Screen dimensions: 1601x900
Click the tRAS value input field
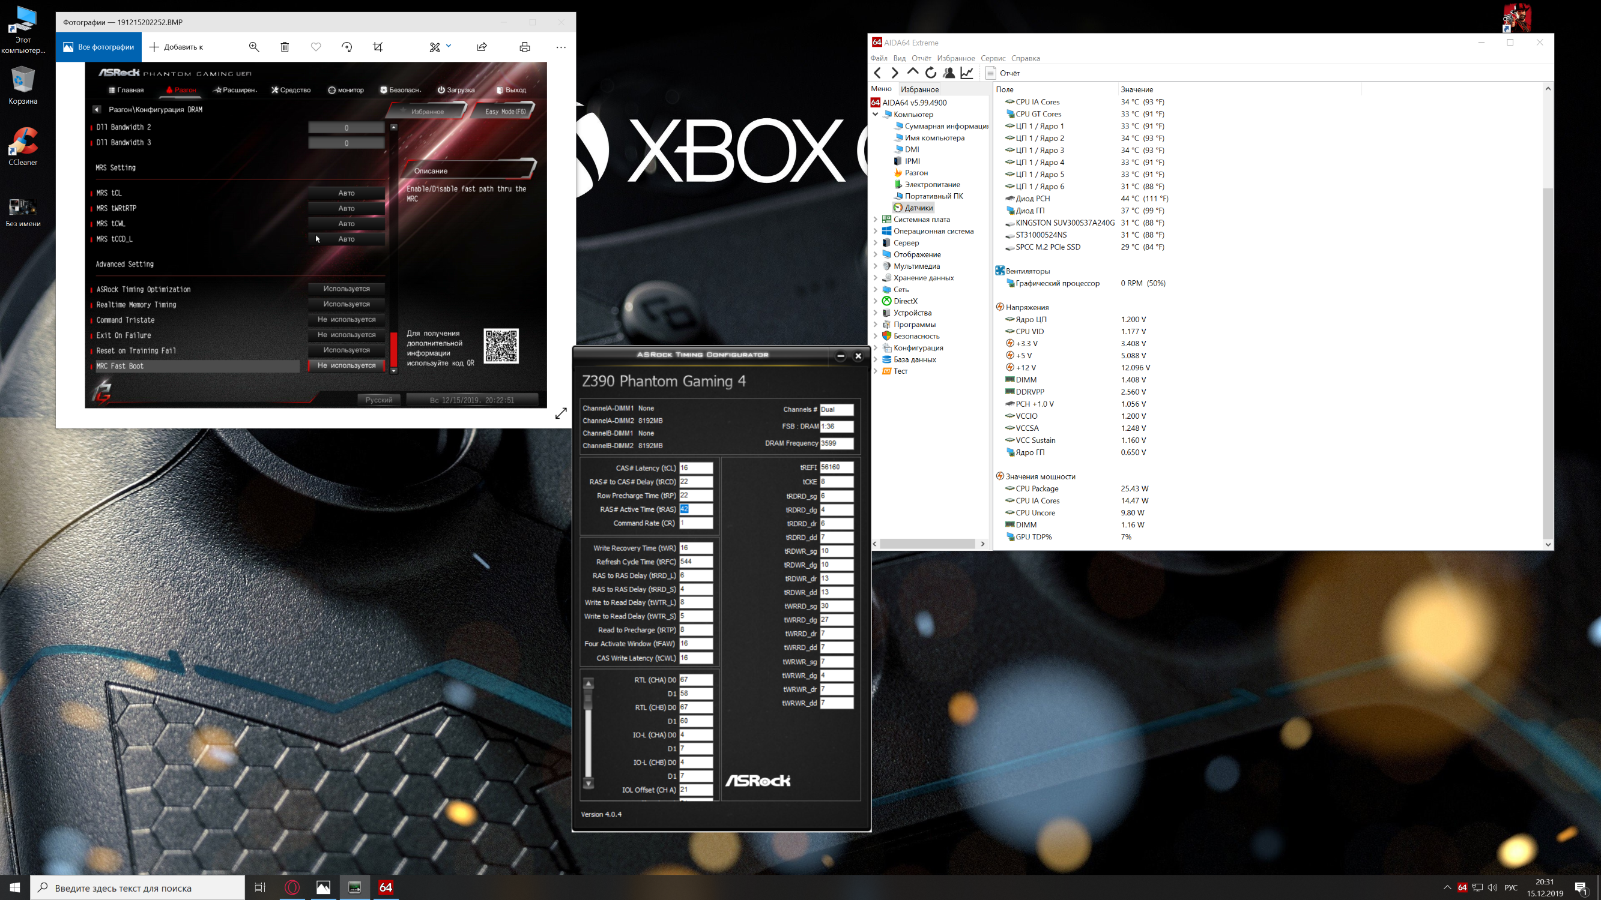(x=695, y=509)
